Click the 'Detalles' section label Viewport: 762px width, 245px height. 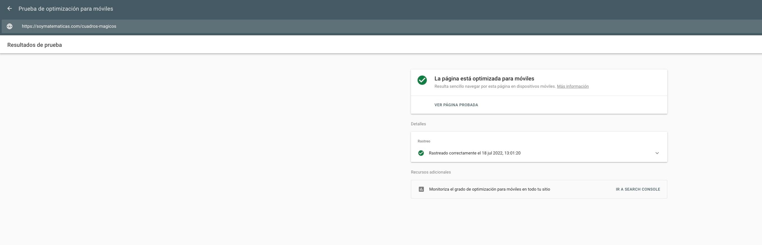point(418,124)
